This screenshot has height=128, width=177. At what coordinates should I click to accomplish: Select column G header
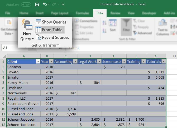tap(156, 56)
